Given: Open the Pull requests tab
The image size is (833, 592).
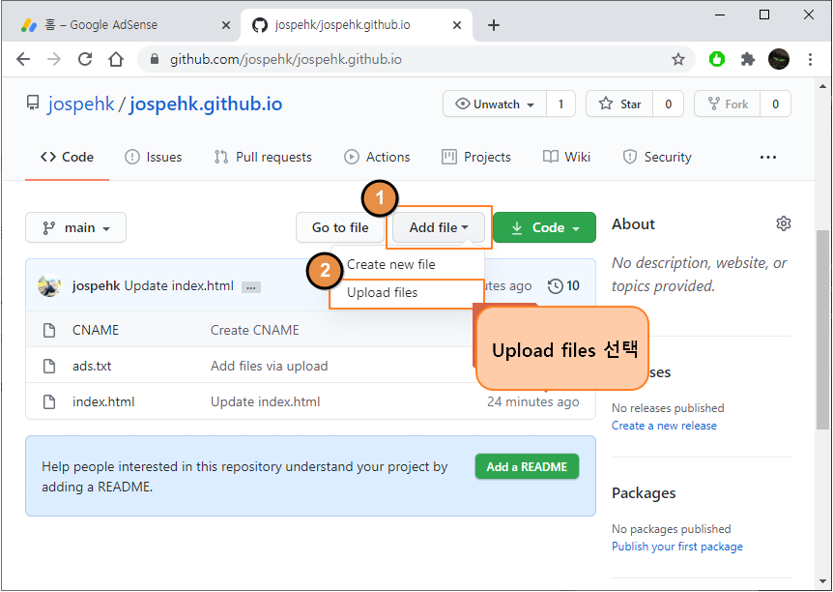Looking at the screenshot, I should point(263,157).
